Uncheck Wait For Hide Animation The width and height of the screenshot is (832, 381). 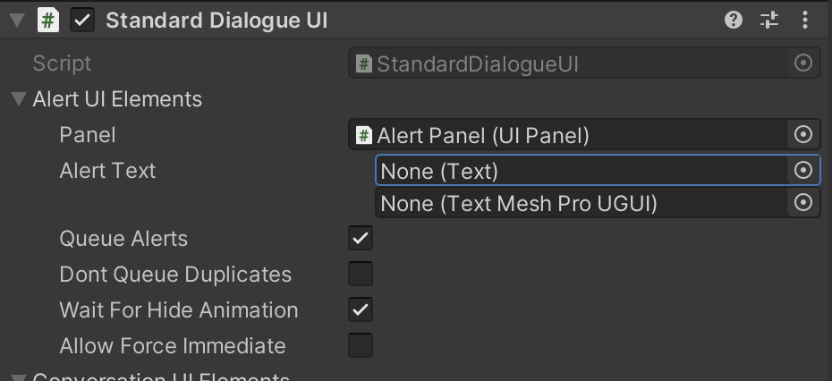point(361,309)
